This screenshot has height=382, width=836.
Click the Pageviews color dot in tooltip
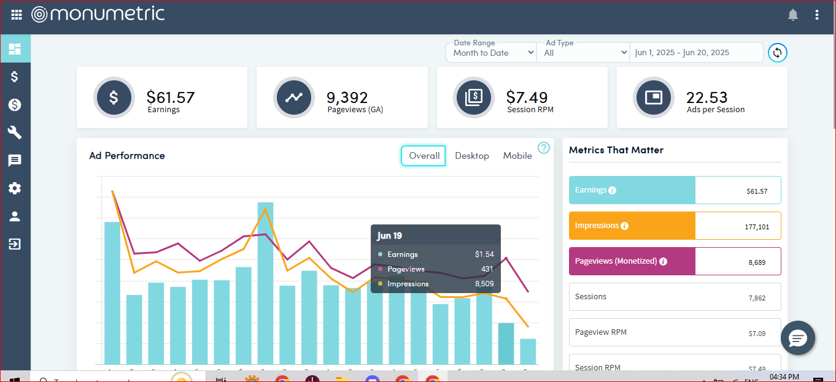(x=381, y=269)
